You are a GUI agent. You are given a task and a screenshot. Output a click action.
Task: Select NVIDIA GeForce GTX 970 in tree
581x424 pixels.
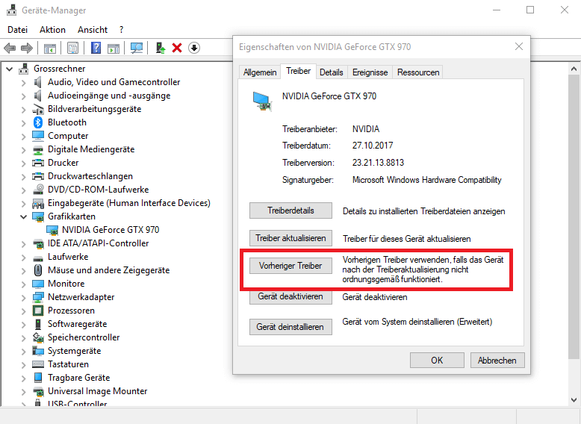[110, 230]
